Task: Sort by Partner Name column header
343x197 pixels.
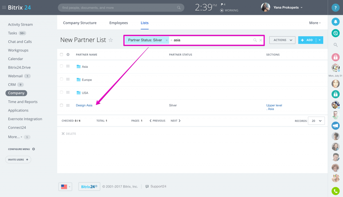Action: pyautogui.click(x=87, y=55)
